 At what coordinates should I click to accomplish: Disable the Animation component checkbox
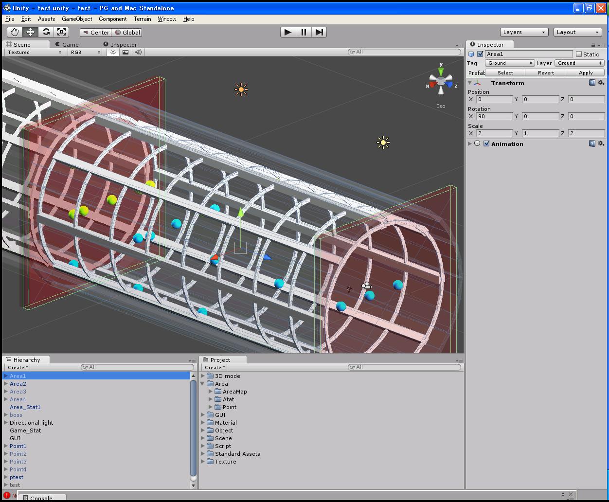click(x=486, y=143)
